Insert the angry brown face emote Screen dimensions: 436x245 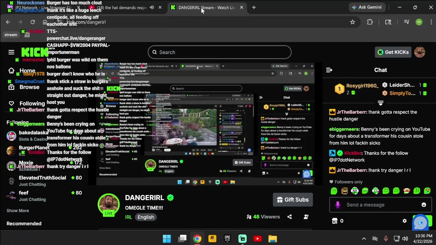(344, 191)
